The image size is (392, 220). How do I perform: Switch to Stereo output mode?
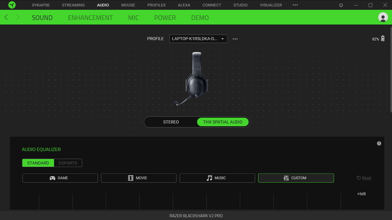tap(171, 122)
